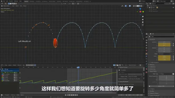Collapse the Active F-Curve panel

(124, 67)
